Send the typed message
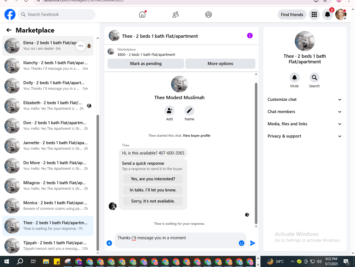This screenshot has width=355, height=267. [x=253, y=243]
